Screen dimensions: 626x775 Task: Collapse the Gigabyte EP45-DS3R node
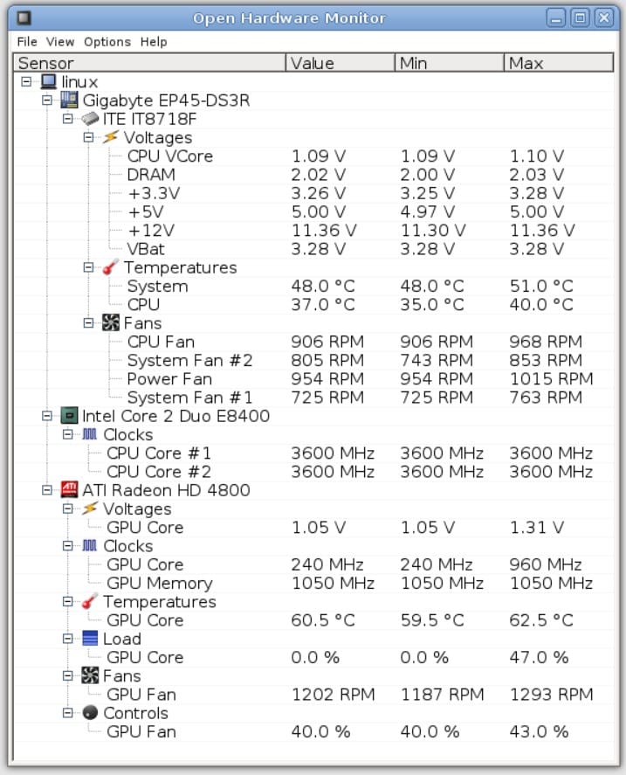pyautogui.click(x=47, y=100)
